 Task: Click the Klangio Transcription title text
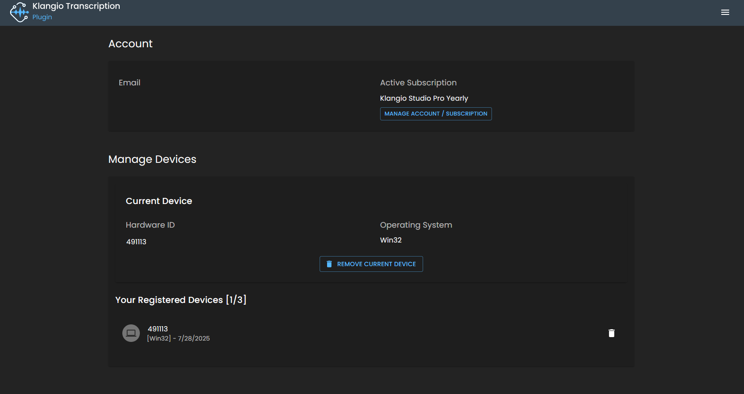[x=76, y=6]
